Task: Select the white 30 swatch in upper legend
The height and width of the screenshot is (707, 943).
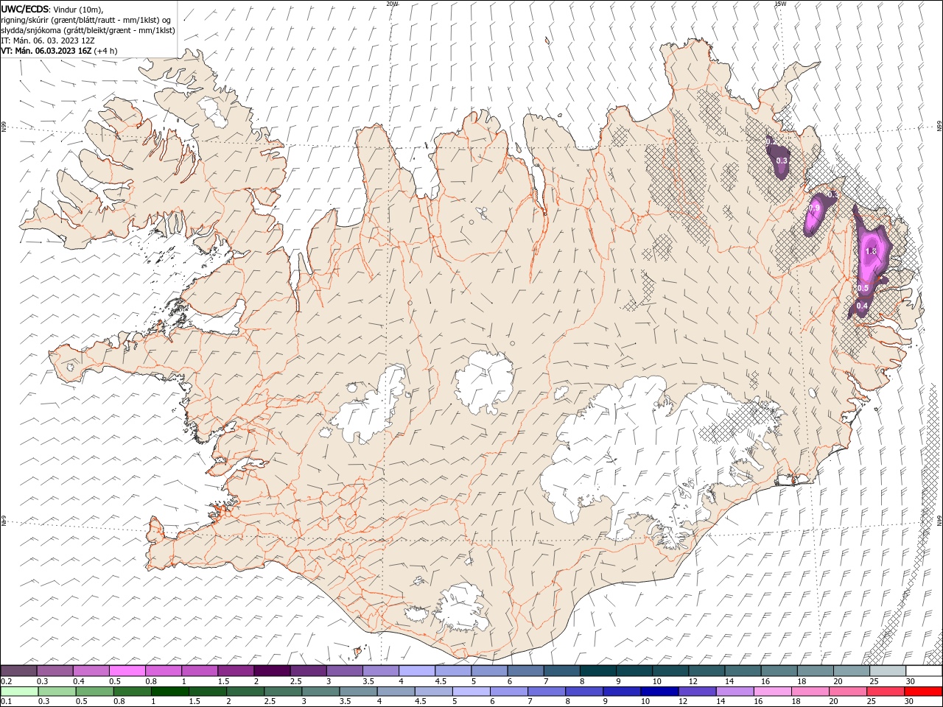Action: click(x=924, y=670)
